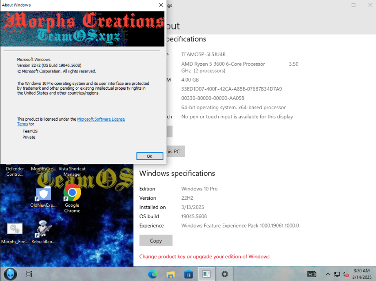Open network status tray icon
376x281 pixels.
click(337, 274)
